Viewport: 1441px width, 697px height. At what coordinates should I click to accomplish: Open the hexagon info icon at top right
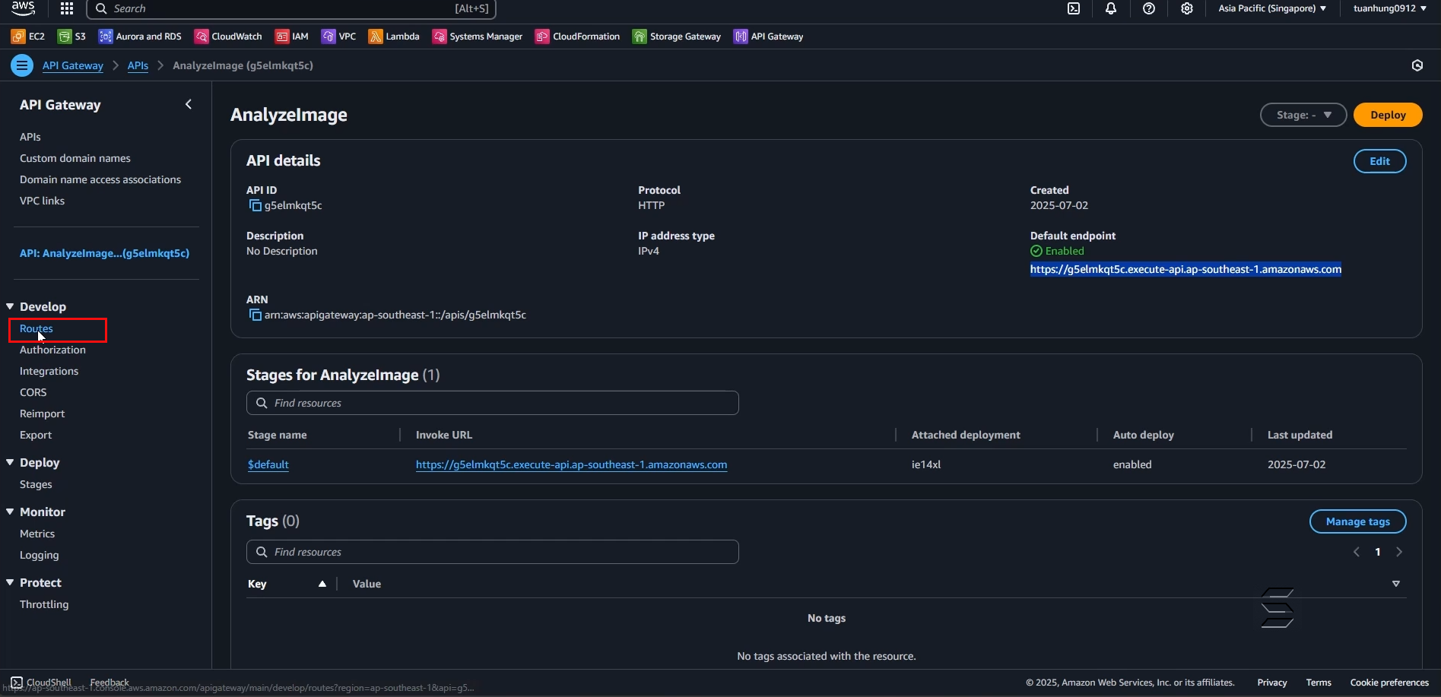1417,65
